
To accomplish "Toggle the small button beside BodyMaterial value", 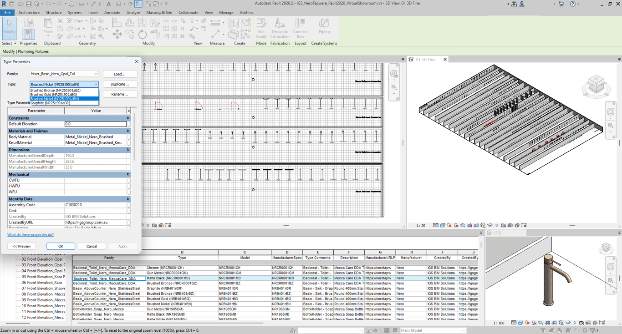I will 129,137.
